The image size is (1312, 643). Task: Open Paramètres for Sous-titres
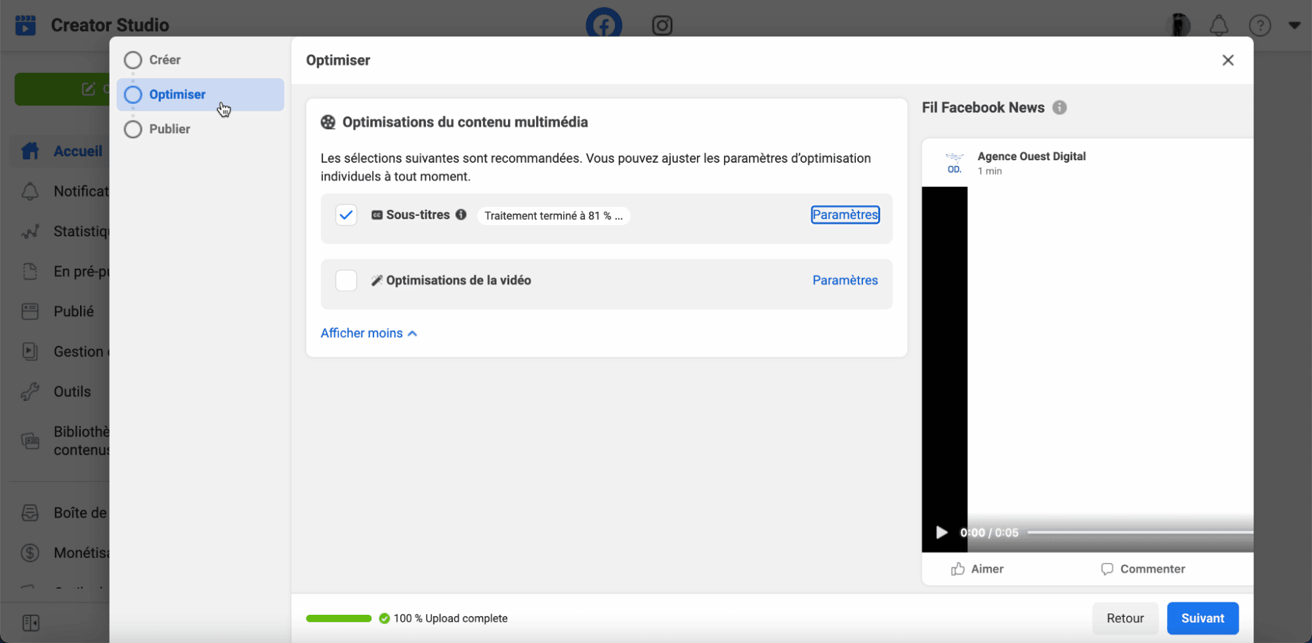click(x=845, y=215)
